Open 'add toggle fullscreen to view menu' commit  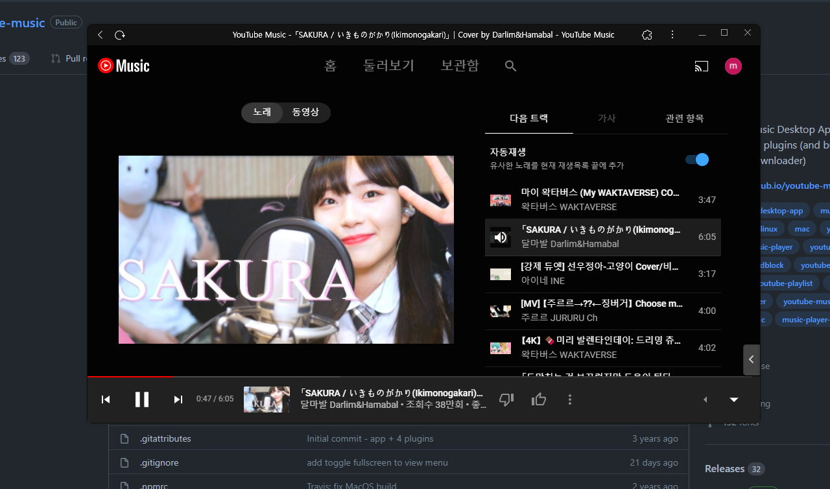point(377,462)
